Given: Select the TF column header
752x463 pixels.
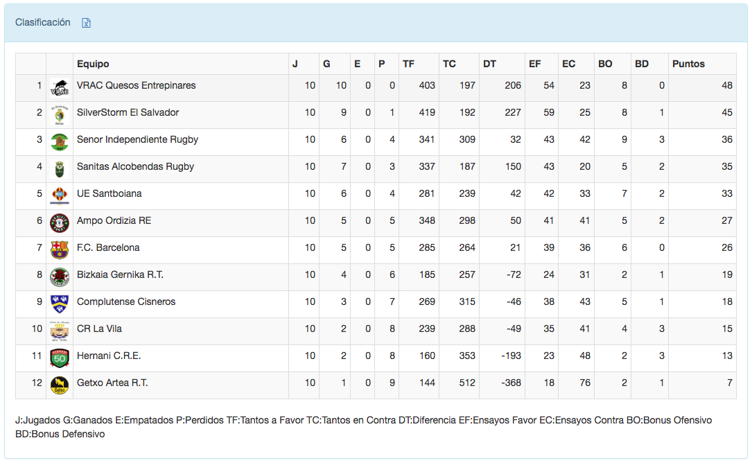Looking at the screenshot, I should point(408,64).
